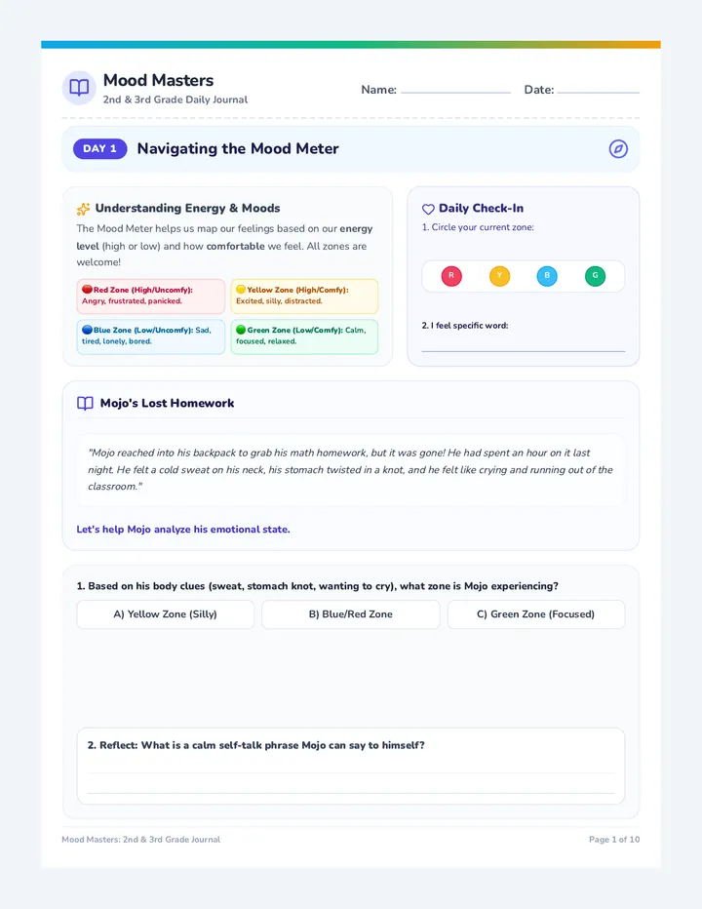The image size is (702, 909).
Task: Click the open book icon by Mojo's Lost Homework
Action: click(x=85, y=404)
